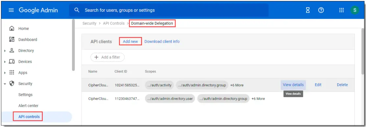Open the Google apps grid icon

(341, 10)
